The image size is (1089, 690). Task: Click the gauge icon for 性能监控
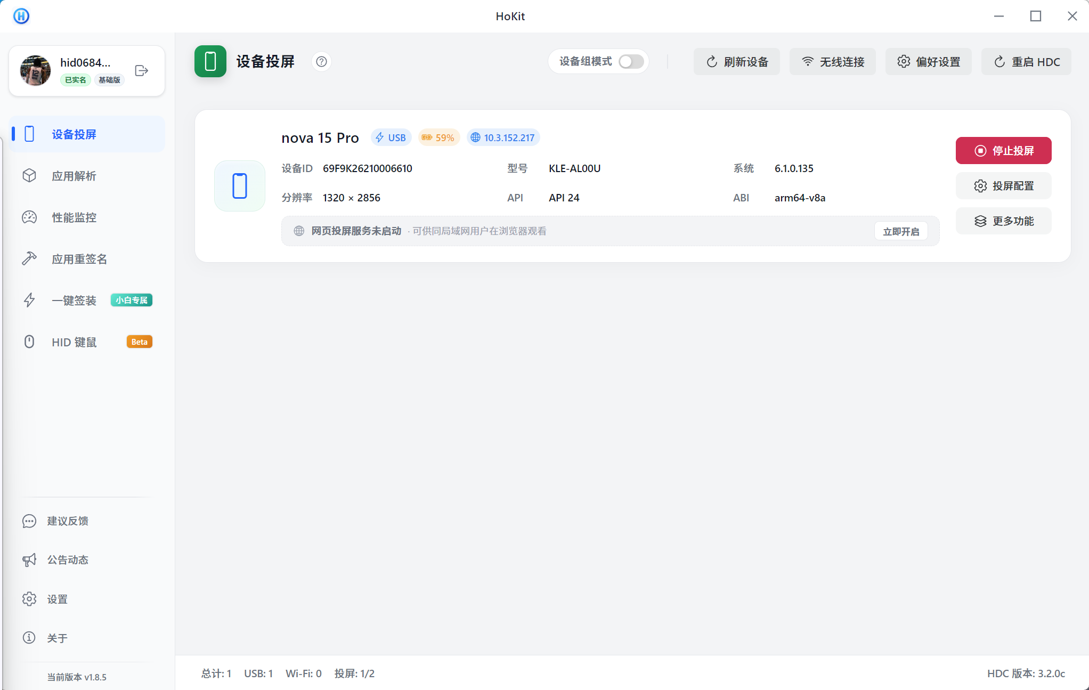tap(29, 217)
